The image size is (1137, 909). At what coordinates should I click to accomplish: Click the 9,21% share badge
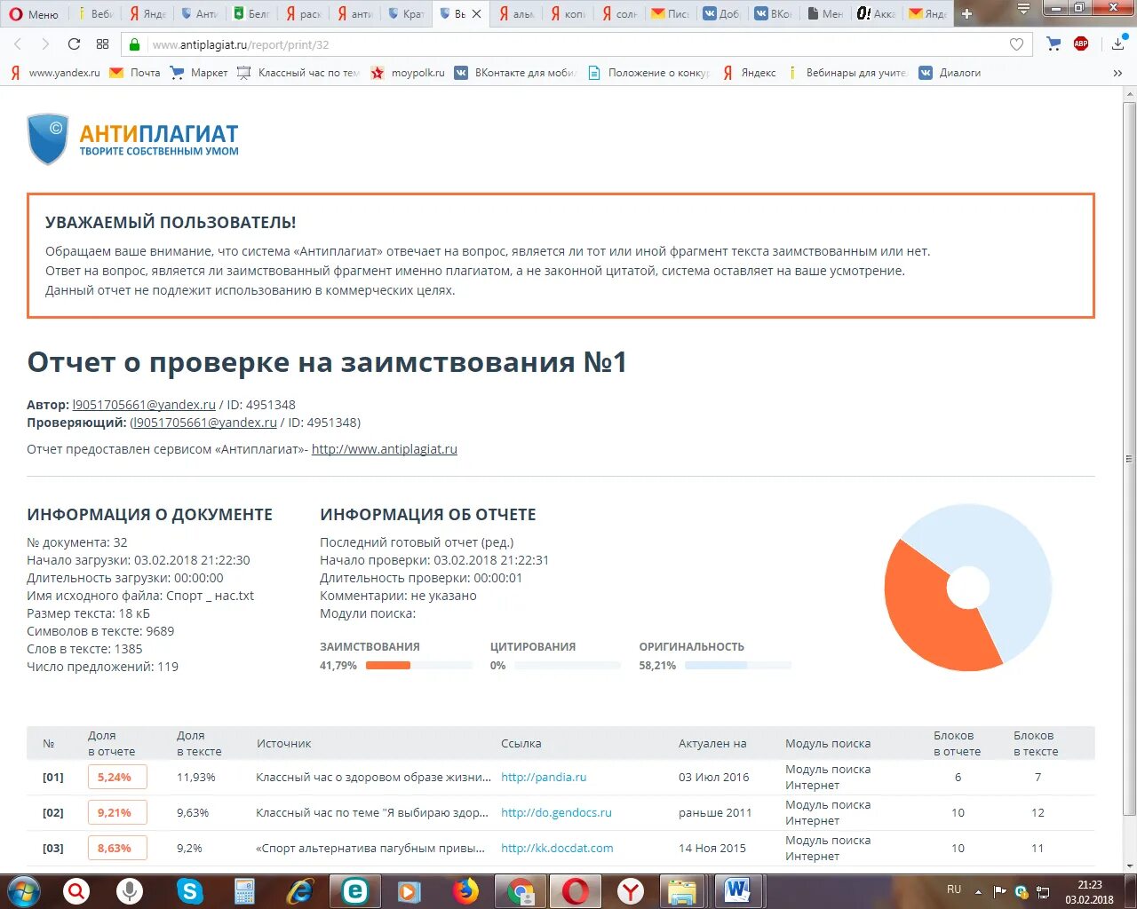coord(117,812)
